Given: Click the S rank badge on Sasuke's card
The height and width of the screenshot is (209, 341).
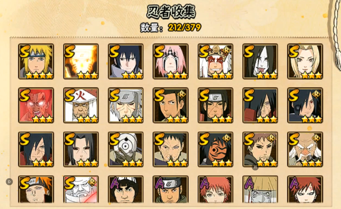Looking at the screenshot, I should [115, 51].
